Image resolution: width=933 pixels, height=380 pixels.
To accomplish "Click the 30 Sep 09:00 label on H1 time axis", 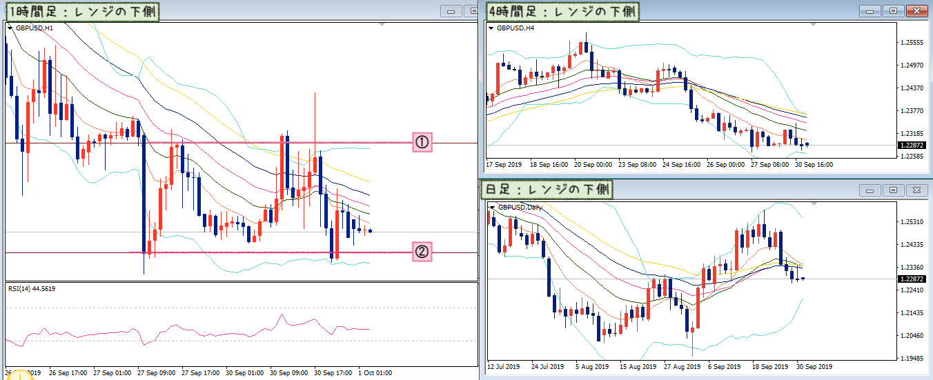I will [x=288, y=373].
